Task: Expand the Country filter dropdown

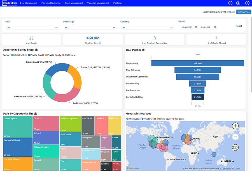Action: pos(147,28)
